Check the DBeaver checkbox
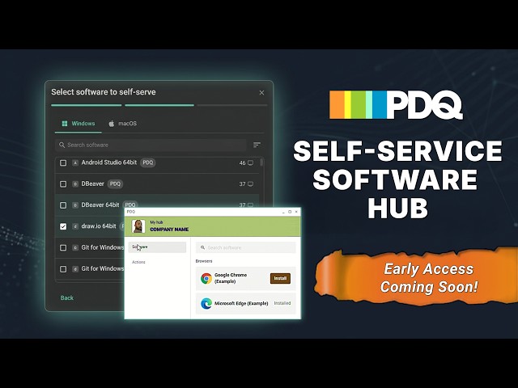 click(x=63, y=184)
